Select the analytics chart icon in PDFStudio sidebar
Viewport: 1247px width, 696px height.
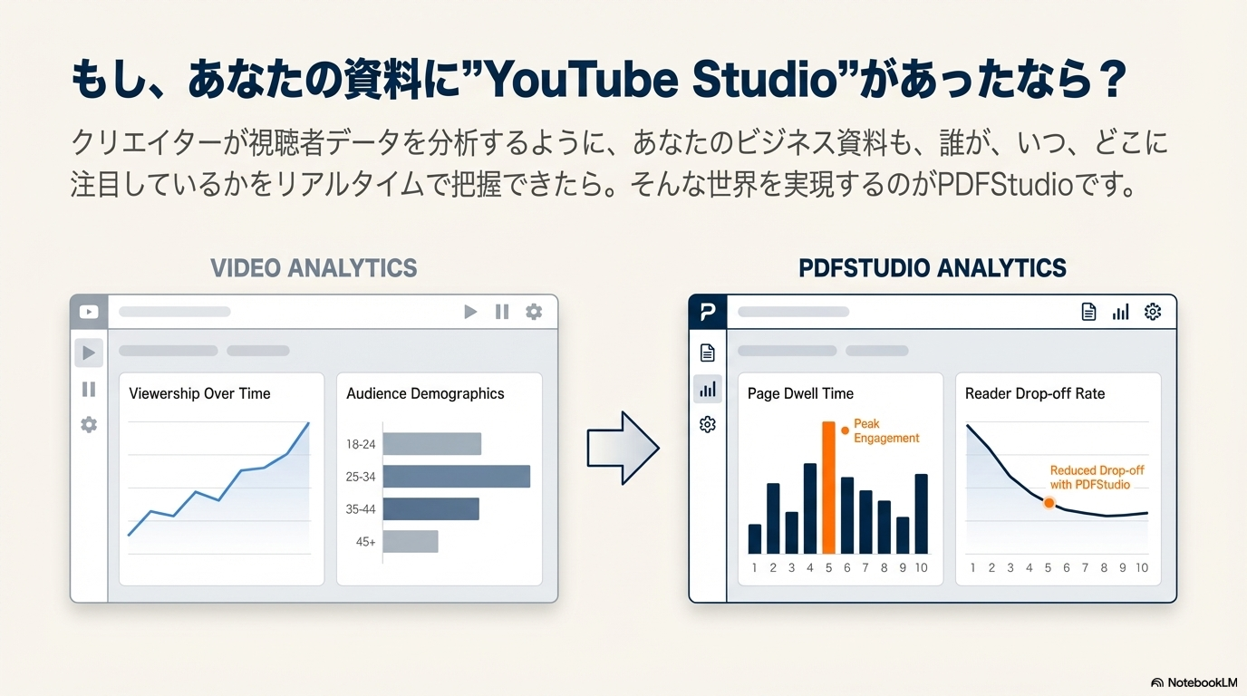click(x=708, y=389)
